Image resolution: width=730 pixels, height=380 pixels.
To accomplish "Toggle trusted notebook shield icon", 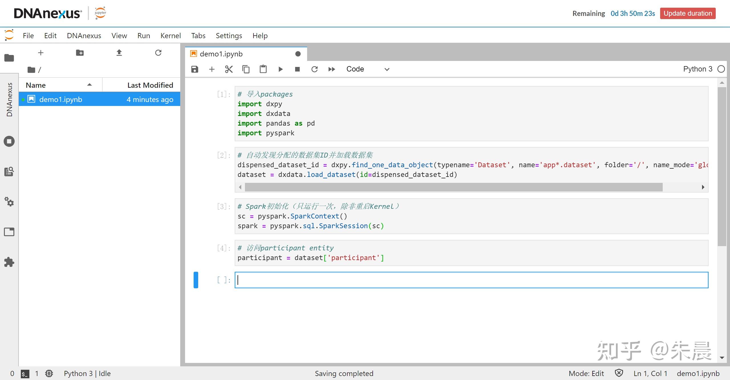I will click(619, 373).
